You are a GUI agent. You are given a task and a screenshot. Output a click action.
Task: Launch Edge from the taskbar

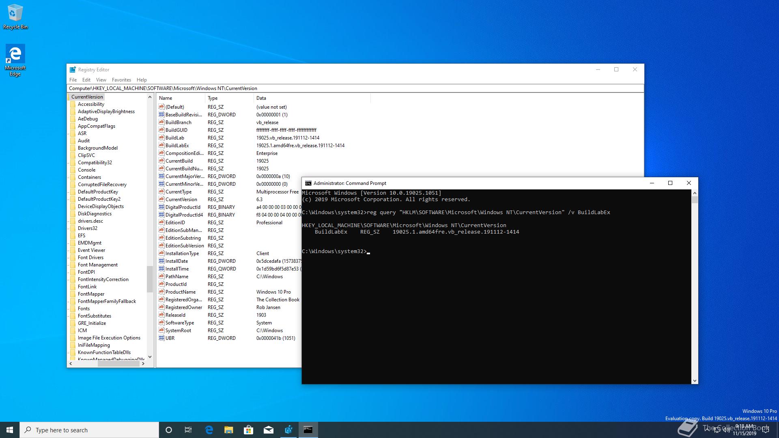(x=209, y=430)
